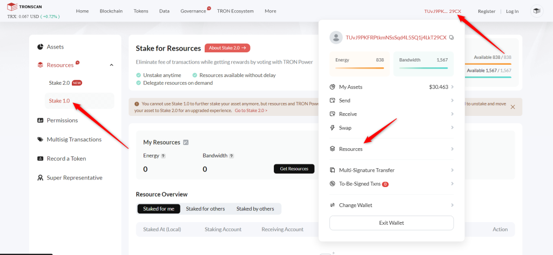Click the My Resources edit icon
Screen dimensions: 553x255
click(186, 142)
